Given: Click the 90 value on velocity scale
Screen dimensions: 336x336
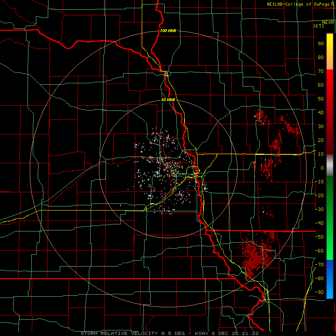Looking at the screenshot, I should click(x=321, y=44).
